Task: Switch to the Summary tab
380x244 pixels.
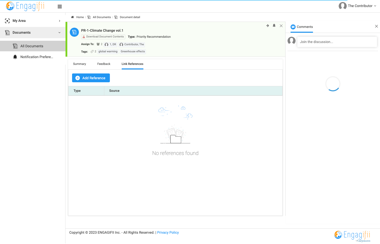Action: pyautogui.click(x=79, y=64)
